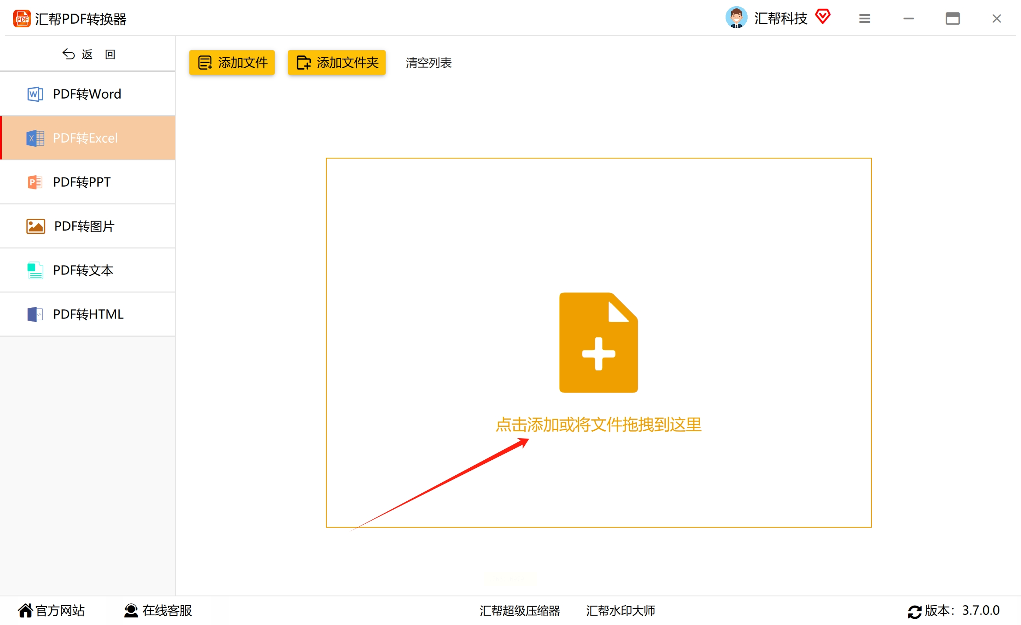Screen dimensions: 1021x625
Task: Select PDF转Word conversion mode
Action: [x=87, y=94]
